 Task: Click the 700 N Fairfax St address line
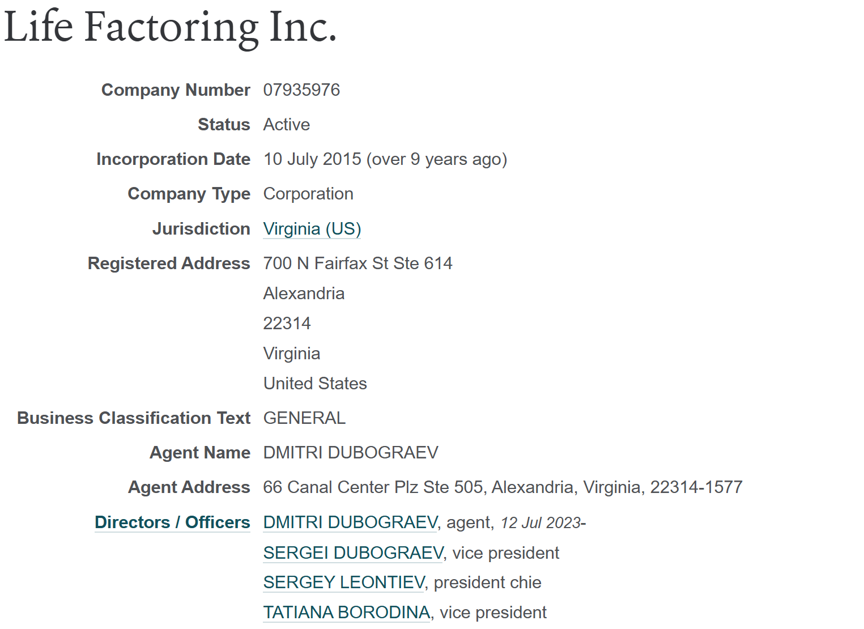[357, 263]
